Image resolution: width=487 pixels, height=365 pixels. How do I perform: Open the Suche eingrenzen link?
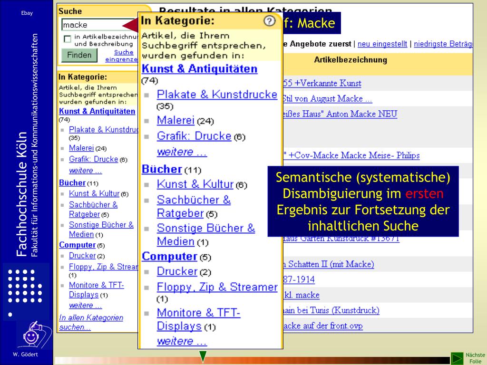pyautogui.click(x=122, y=56)
